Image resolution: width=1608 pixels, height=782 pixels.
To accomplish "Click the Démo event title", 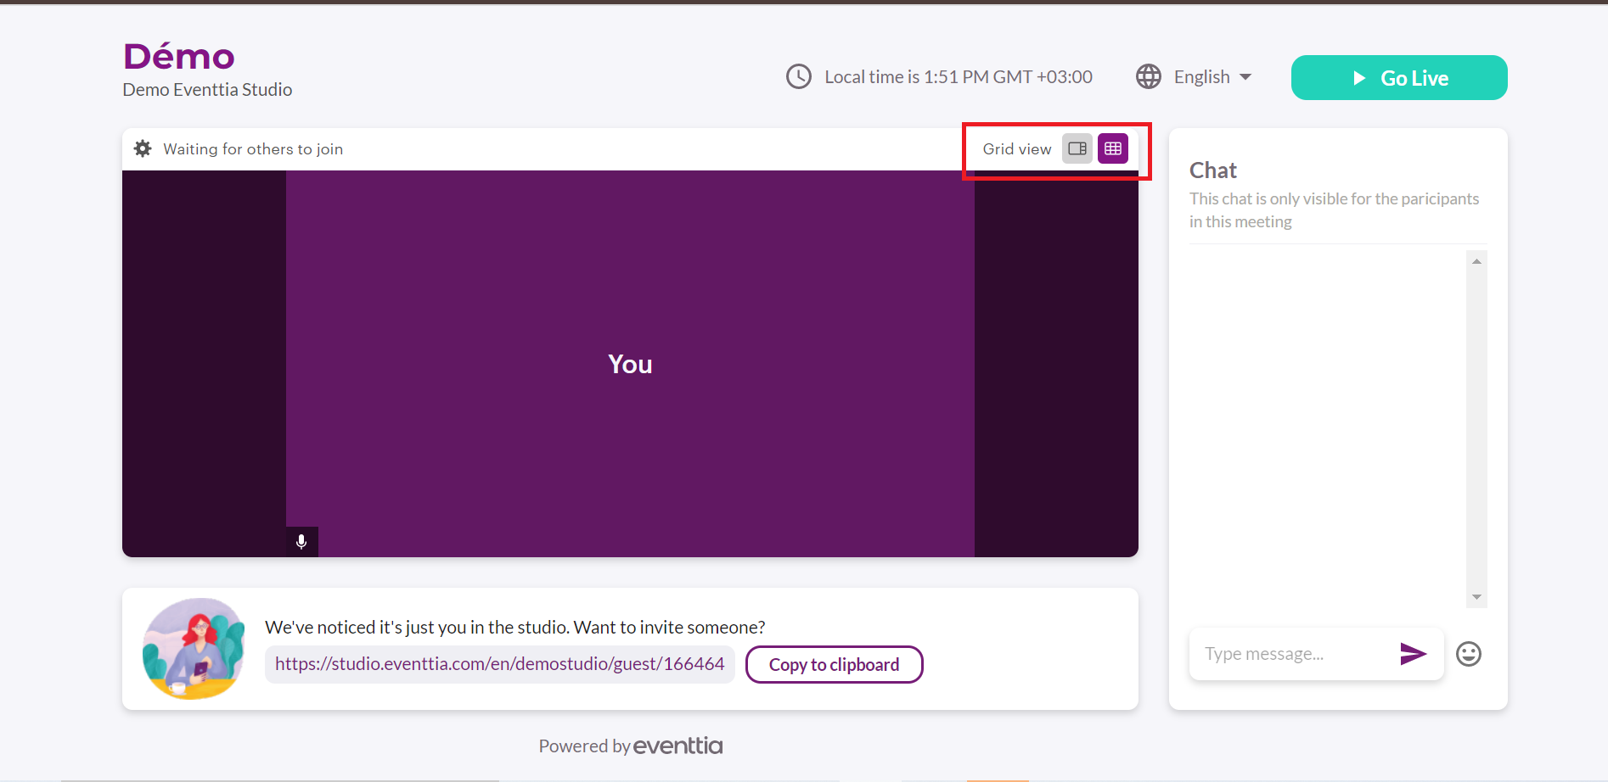I will [x=179, y=57].
